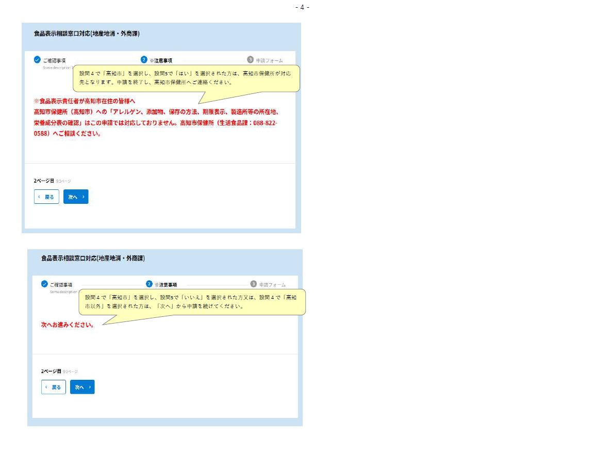Viewport: 594px width, 451px height.
Task: Click the yellow callout mentioning 「いいえ」
Action: pyautogui.click(x=192, y=302)
